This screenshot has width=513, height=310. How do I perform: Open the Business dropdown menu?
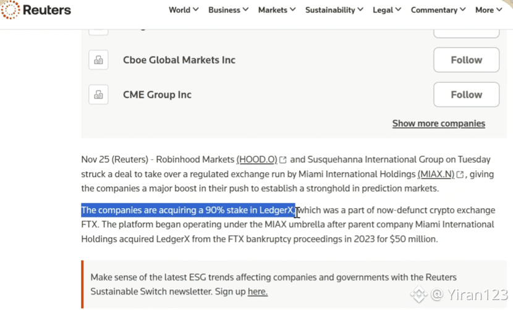[x=228, y=10]
